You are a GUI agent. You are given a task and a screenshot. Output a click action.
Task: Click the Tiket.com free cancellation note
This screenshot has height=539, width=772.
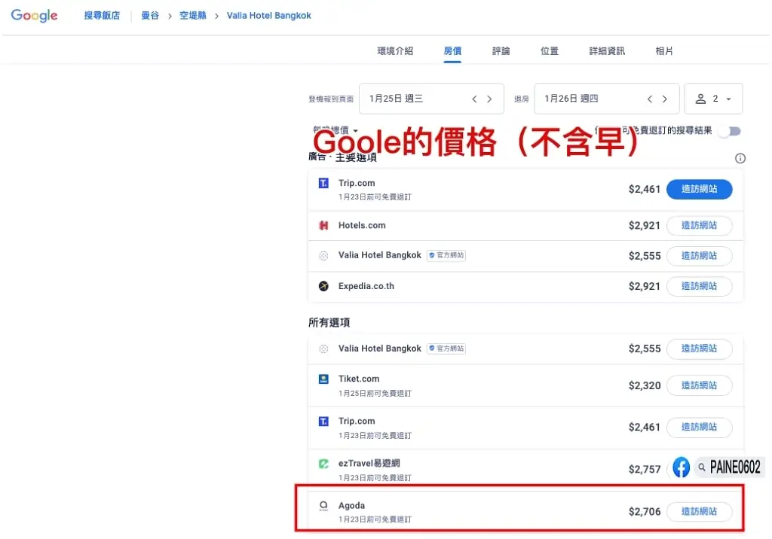(375, 394)
